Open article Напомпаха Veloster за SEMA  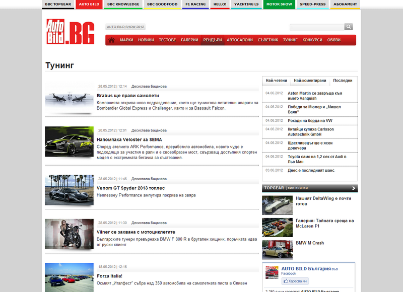click(129, 140)
